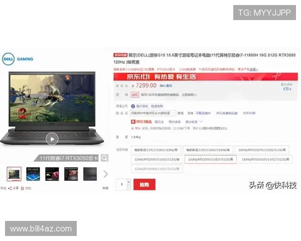Image resolution: width=301 pixels, height=241 pixels.
Task: Increase quantity with the up stepper
Action: tap(129, 182)
